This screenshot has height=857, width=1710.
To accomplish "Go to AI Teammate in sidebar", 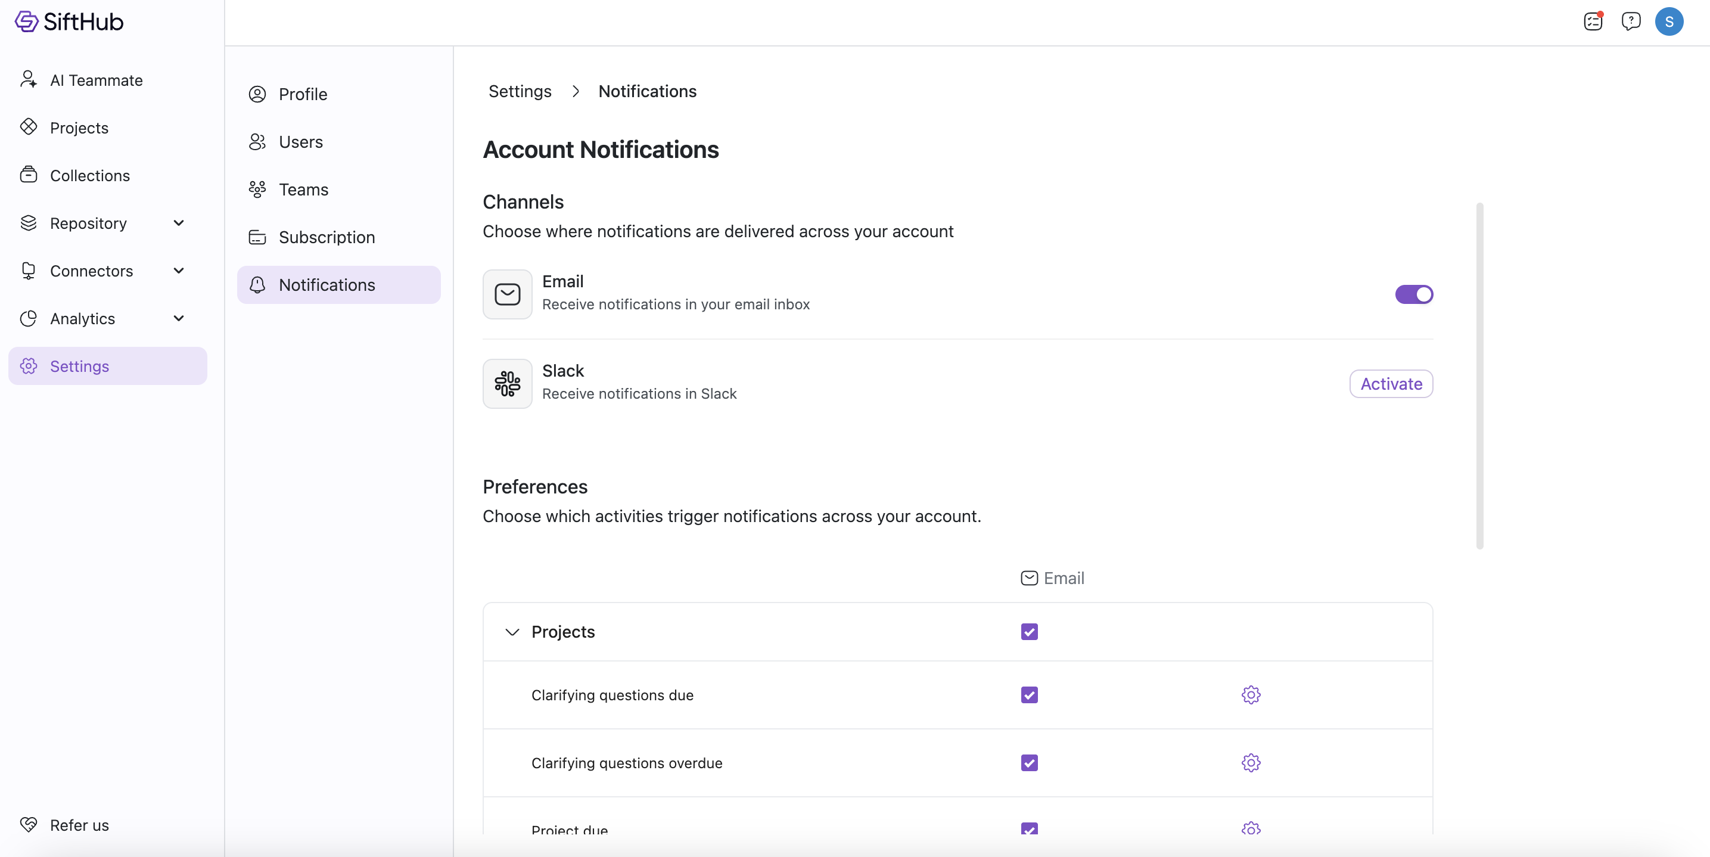I will (97, 80).
